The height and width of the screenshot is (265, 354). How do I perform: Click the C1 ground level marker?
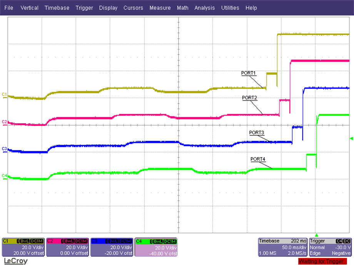point(5,94)
